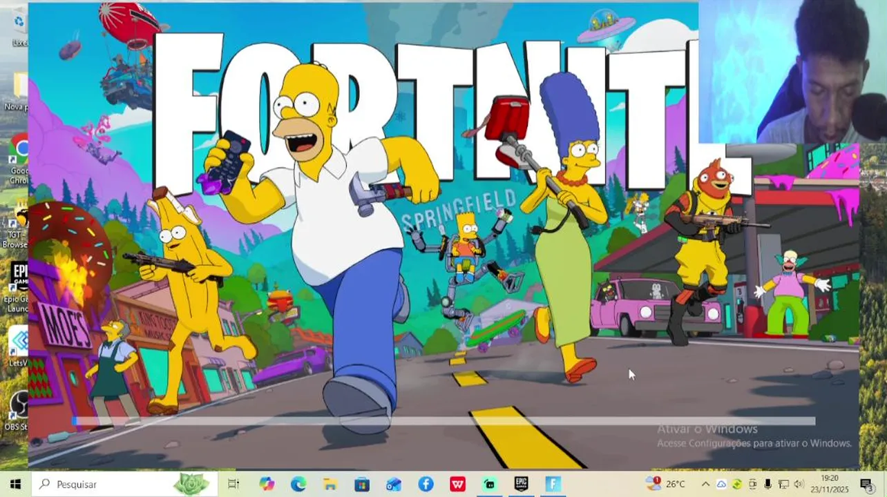Open the green update tray icon
This screenshot has height=497, width=887.
[x=737, y=484]
